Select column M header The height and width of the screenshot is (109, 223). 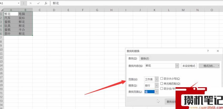click(x=183, y=10)
